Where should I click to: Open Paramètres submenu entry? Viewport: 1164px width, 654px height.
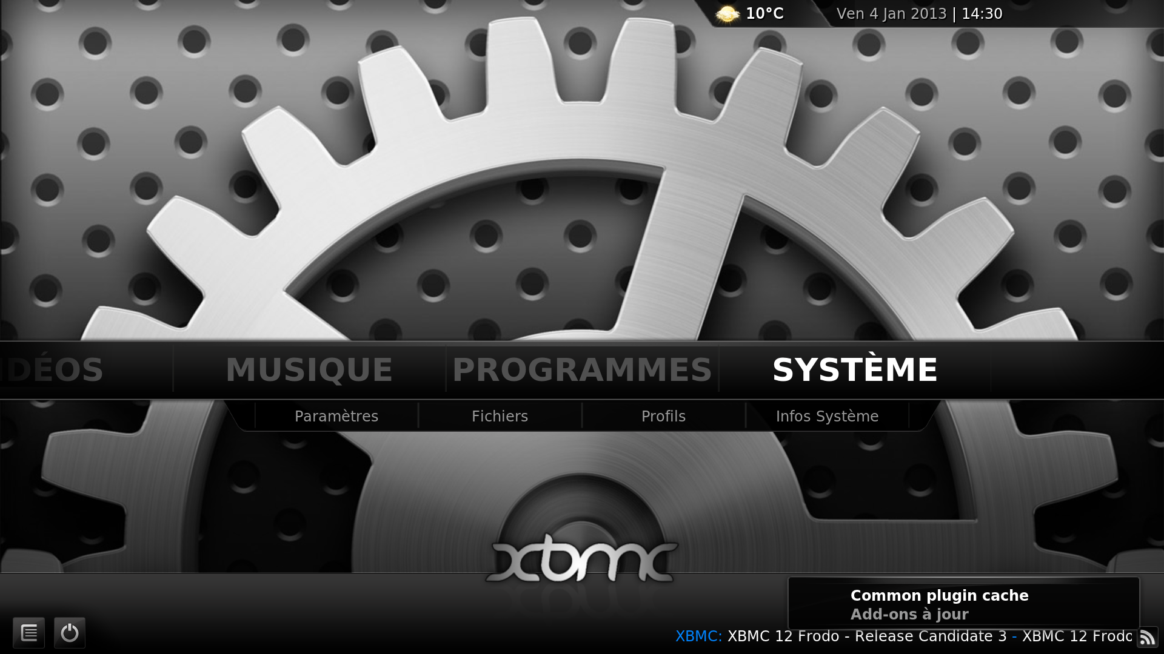point(336,416)
